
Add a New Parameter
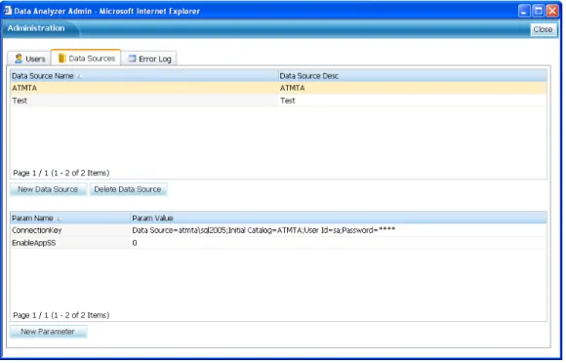pos(48,332)
